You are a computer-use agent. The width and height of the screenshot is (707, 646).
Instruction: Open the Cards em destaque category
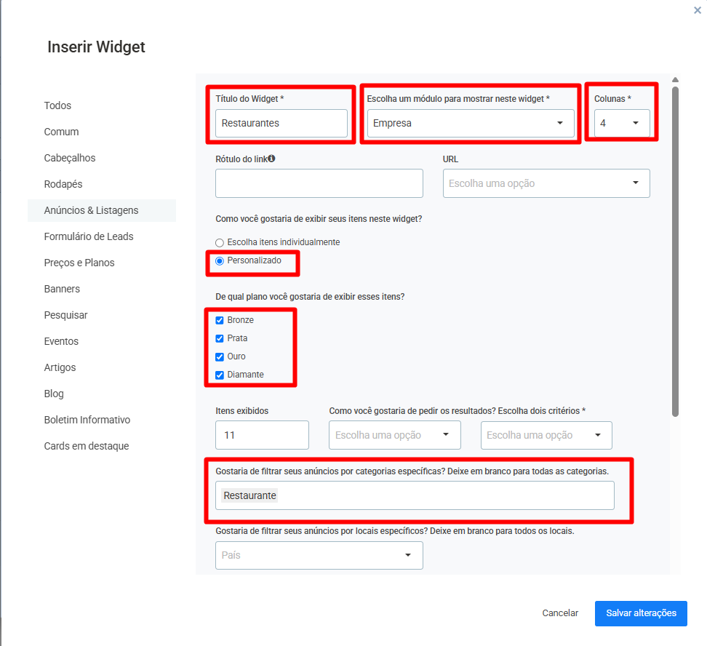[x=87, y=446]
